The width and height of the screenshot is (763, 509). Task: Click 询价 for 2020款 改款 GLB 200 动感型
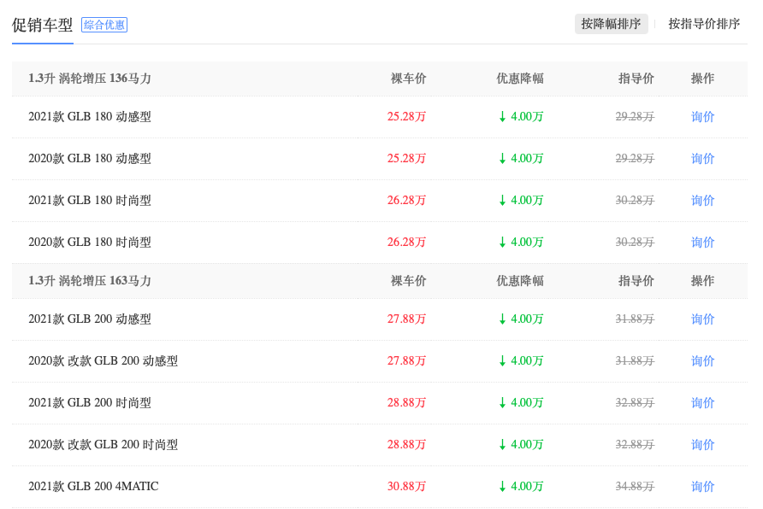(702, 361)
